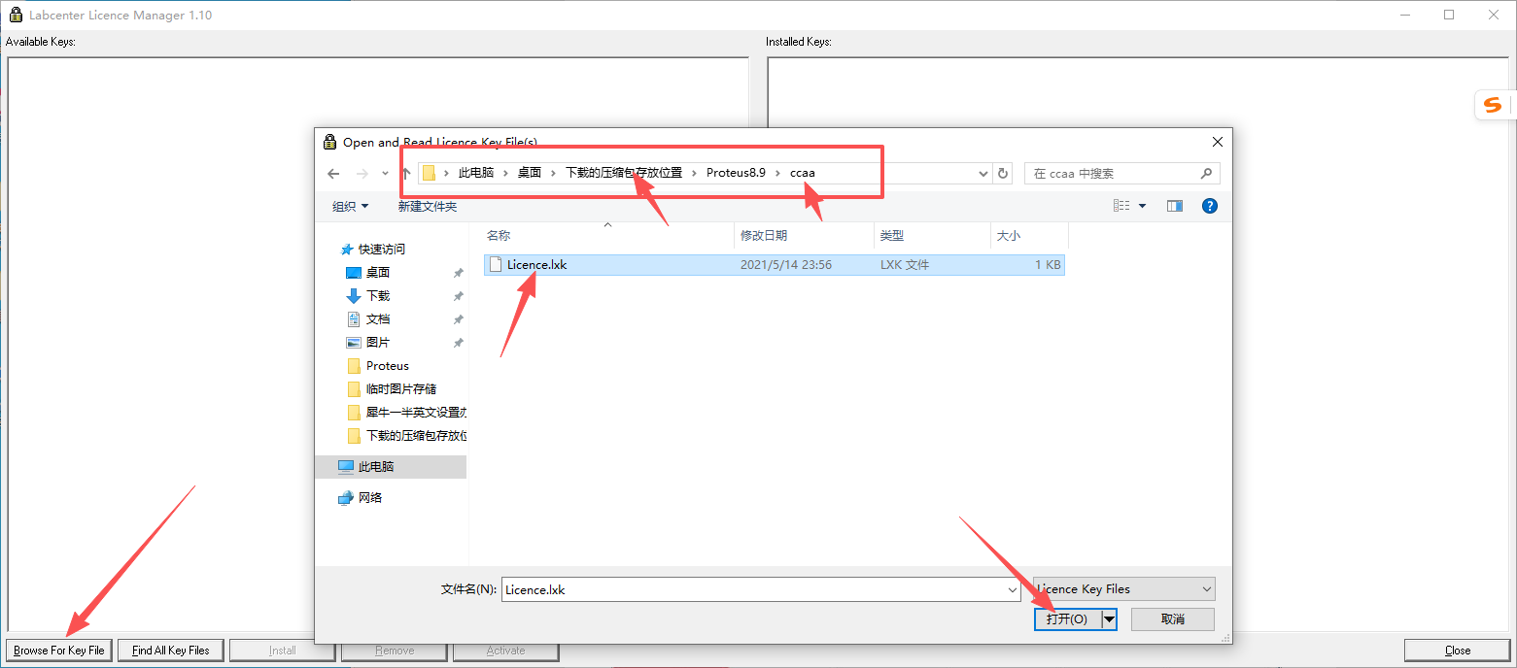Click the address bar folder icon
The width and height of the screenshot is (1517, 668).
(x=429, y=174)
